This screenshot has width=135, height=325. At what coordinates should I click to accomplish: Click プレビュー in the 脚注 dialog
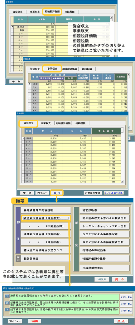(x=14, y=321)
